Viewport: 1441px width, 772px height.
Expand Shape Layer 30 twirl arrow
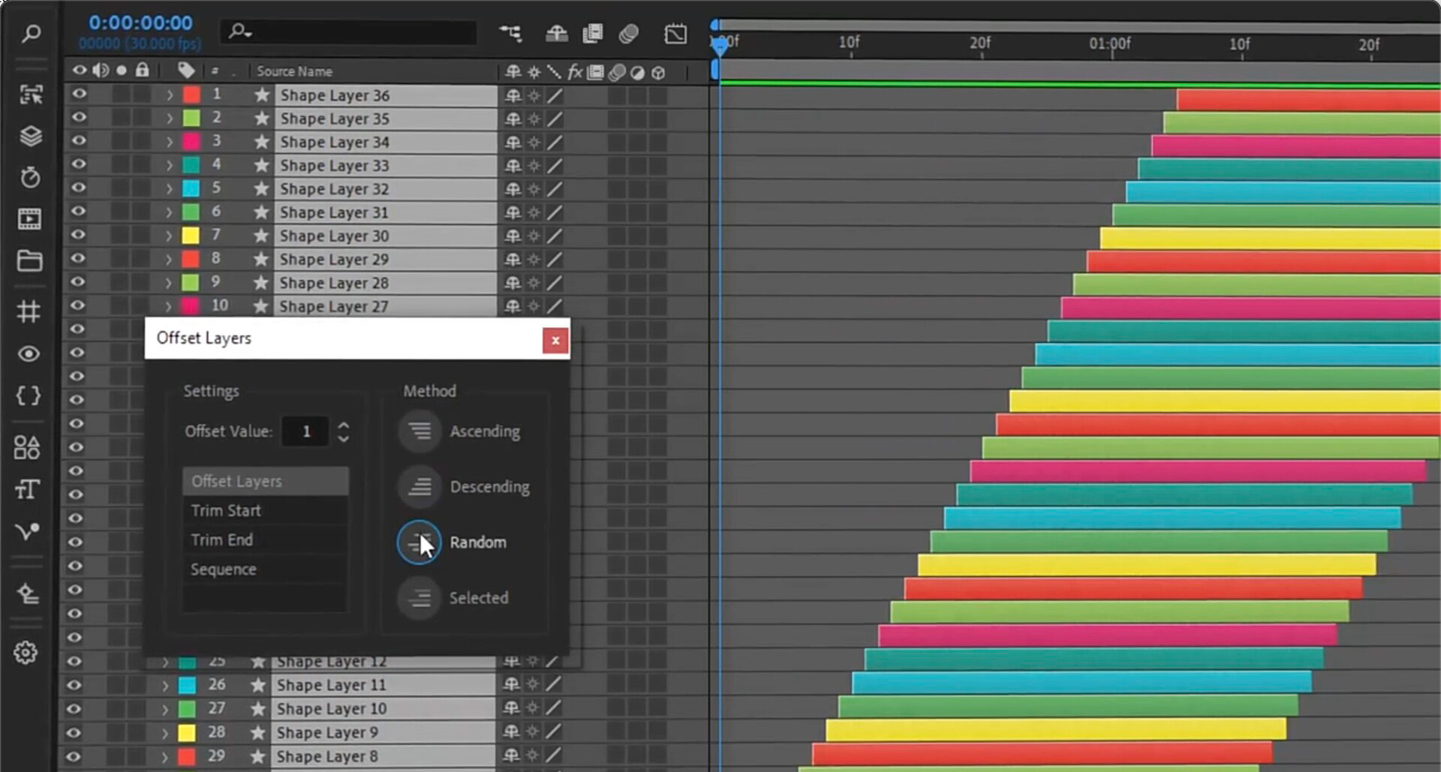tap(170, 236)
